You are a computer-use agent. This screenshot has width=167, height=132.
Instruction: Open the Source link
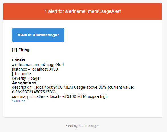pyautogui.click(x=18, y=101)
